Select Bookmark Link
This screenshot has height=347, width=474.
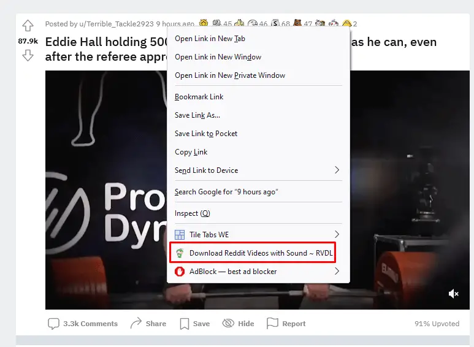[259, 97]
